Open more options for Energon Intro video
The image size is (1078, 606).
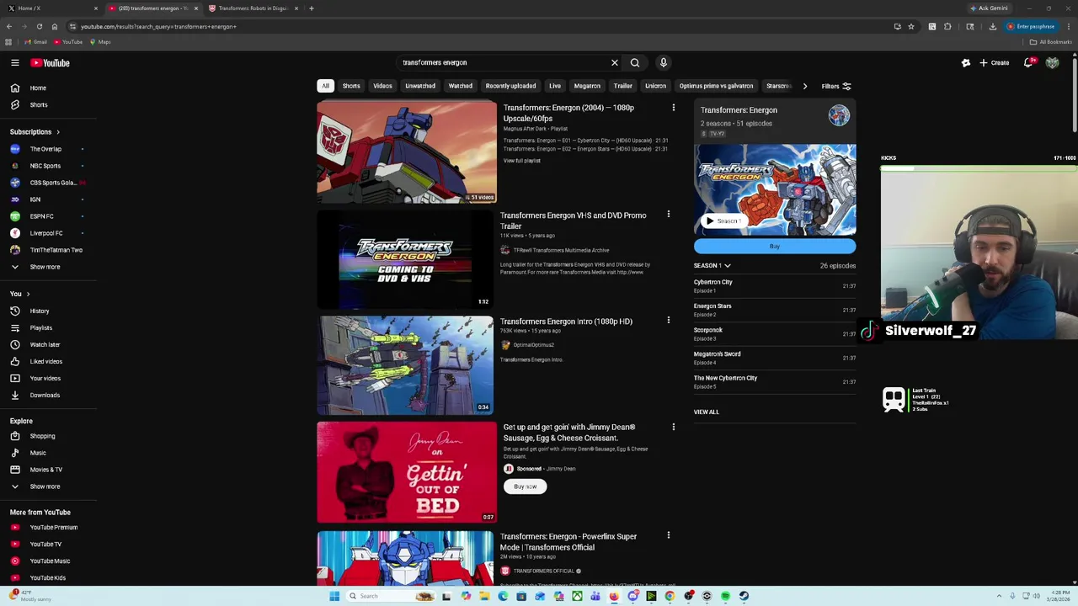[668, 321]
